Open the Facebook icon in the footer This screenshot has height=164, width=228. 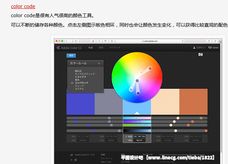click(76, 160)
